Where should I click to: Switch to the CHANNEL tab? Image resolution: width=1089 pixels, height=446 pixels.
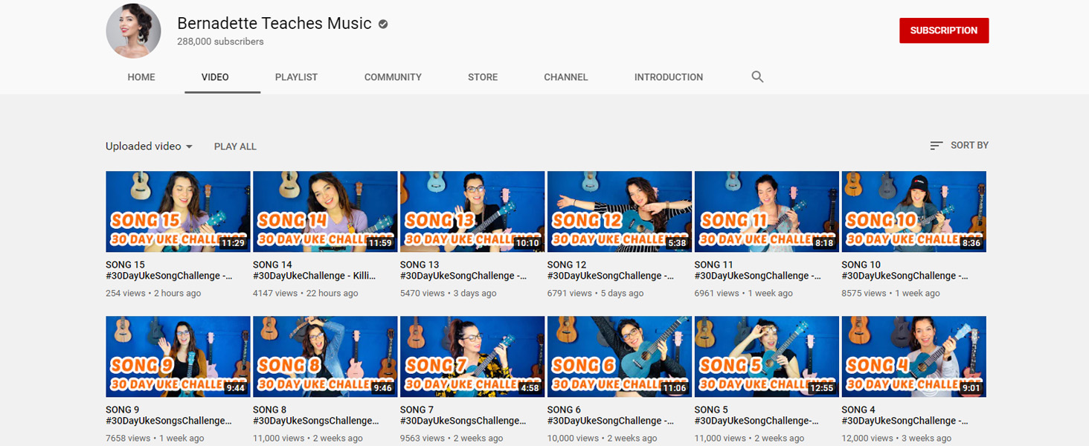(566, 77)
